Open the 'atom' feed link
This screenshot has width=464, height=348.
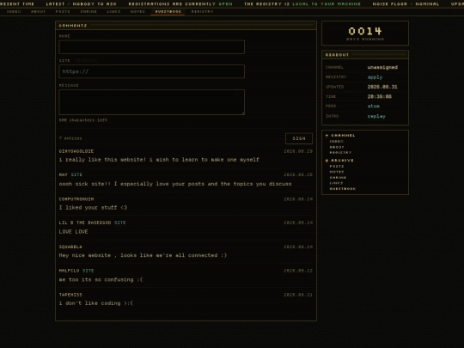tap(374, 106)
